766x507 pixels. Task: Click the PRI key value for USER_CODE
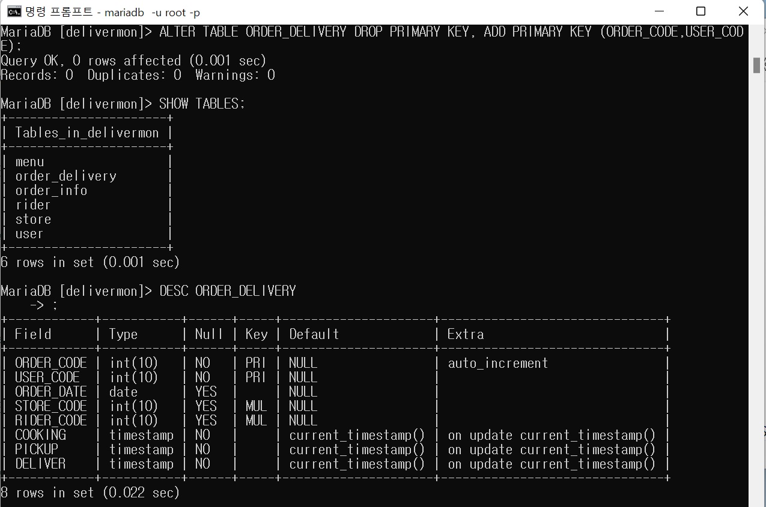[256, 377]
